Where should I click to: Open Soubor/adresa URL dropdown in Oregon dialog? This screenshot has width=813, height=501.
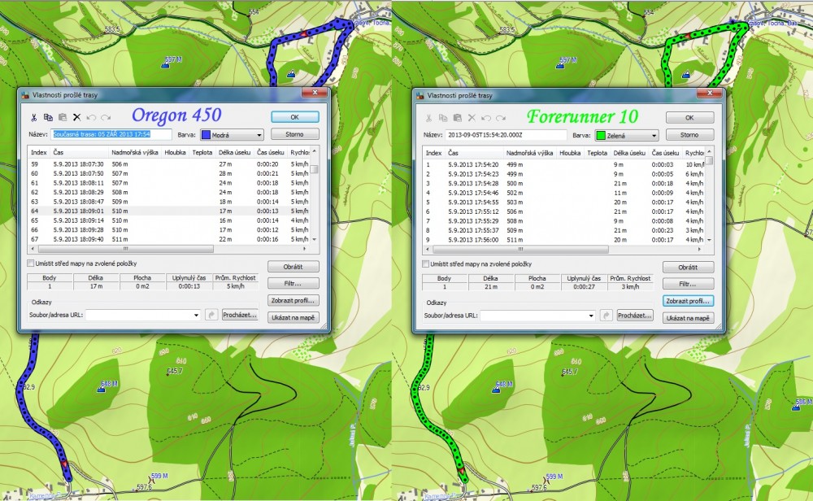(x=196, y=315)
